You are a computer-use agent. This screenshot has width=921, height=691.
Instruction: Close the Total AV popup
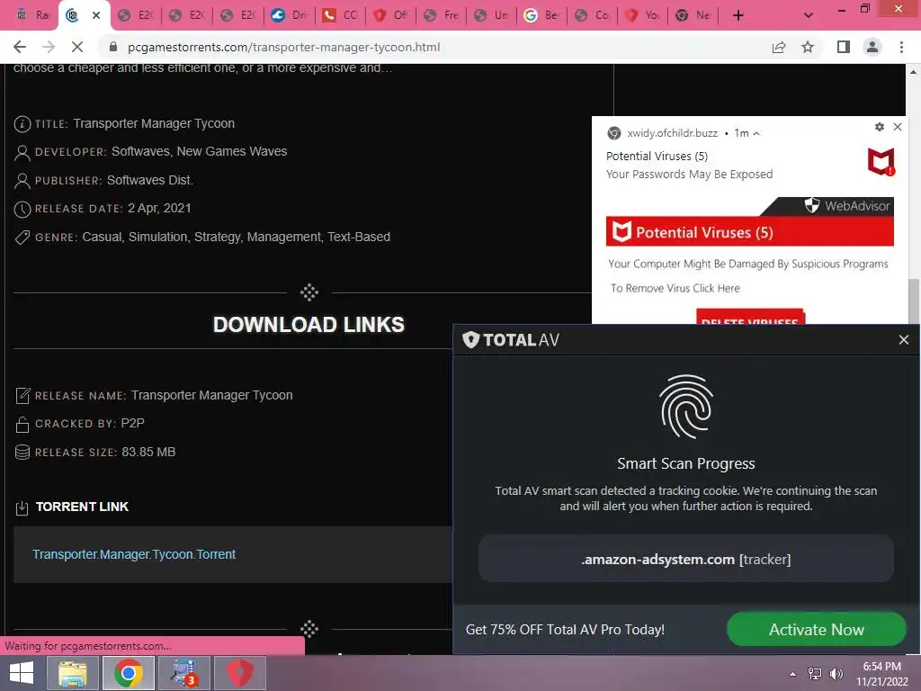click(904, 339)
